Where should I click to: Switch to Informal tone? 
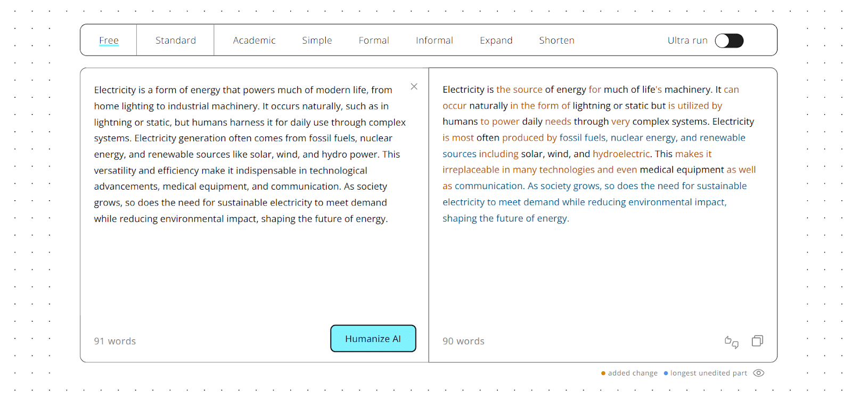coord(435,40)
